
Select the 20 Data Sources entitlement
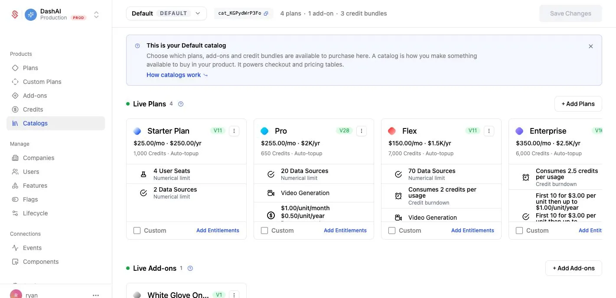(x=314, y=174)
